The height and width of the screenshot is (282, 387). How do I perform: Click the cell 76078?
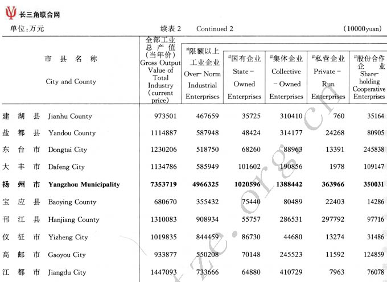[x=376, y=272]
